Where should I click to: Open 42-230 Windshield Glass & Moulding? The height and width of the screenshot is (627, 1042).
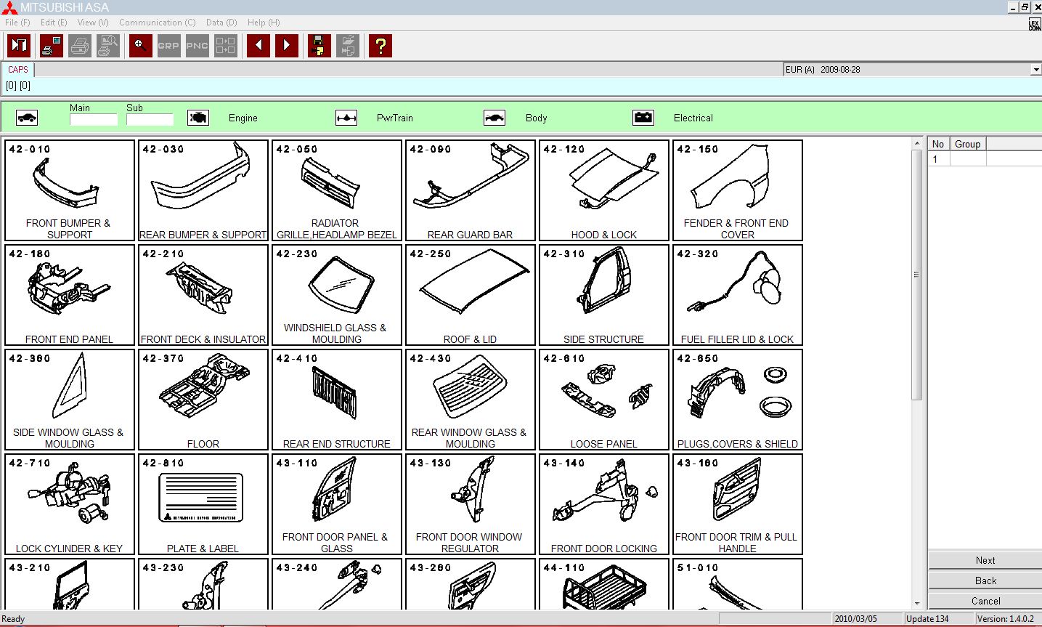[337, 295]
